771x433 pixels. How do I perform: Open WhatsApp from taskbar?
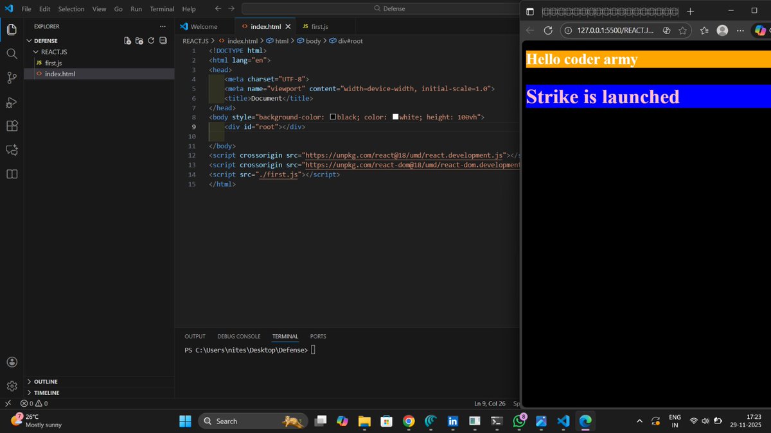pyautogui.click(x=519, y=421)
